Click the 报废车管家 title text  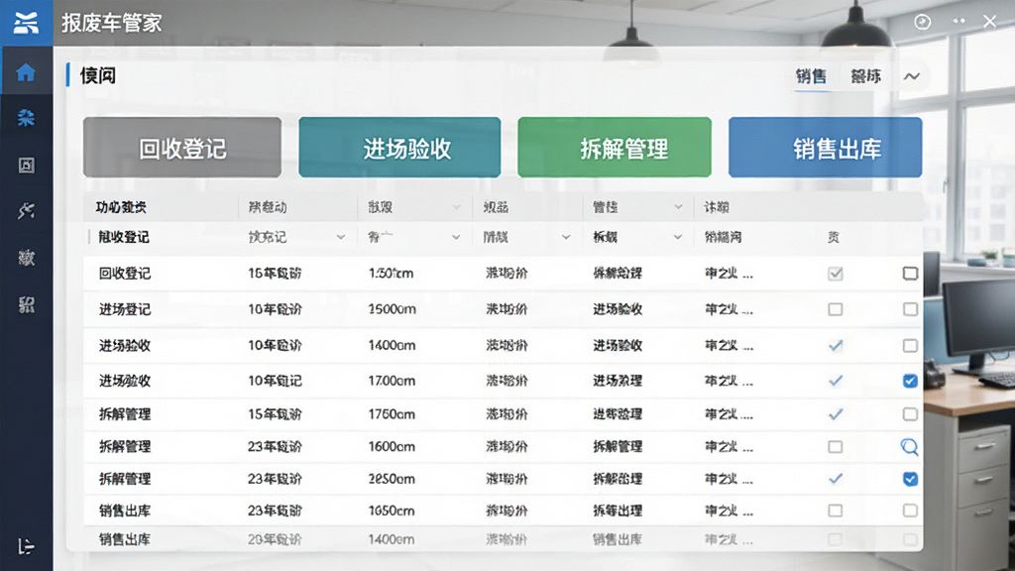[x=111, y=24]
